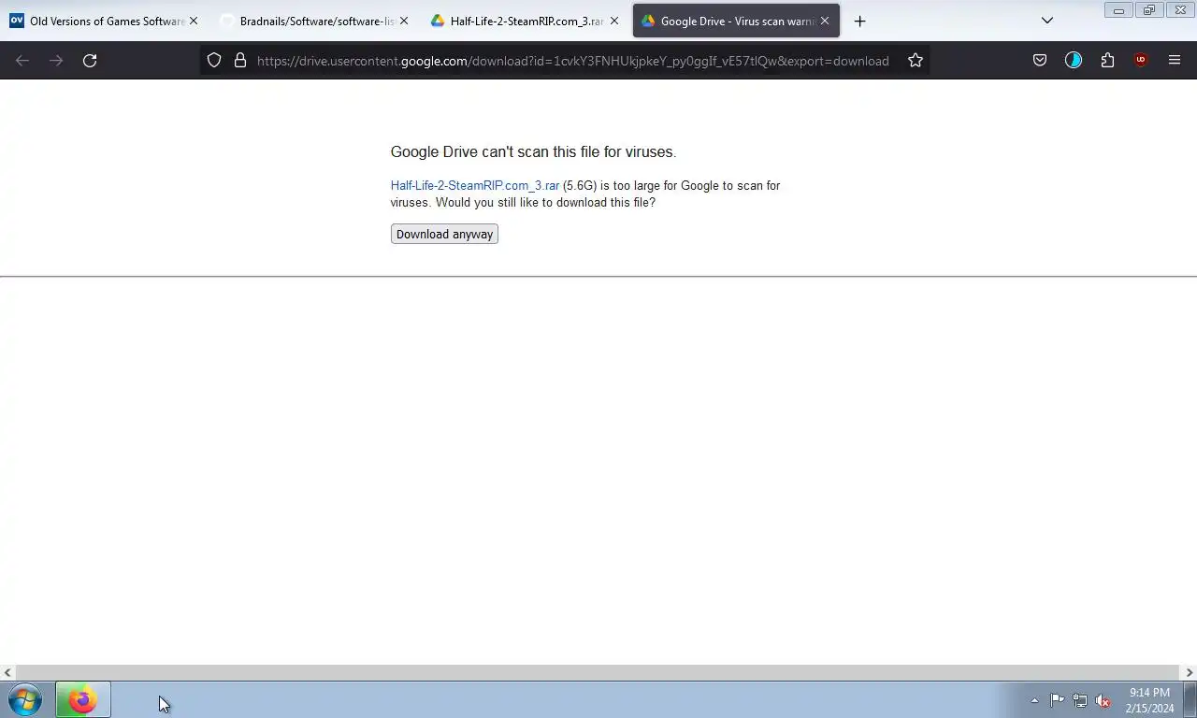Save page to Pocket
The width and height of the screenshot is (1197, 718).
pos(1040,60)
